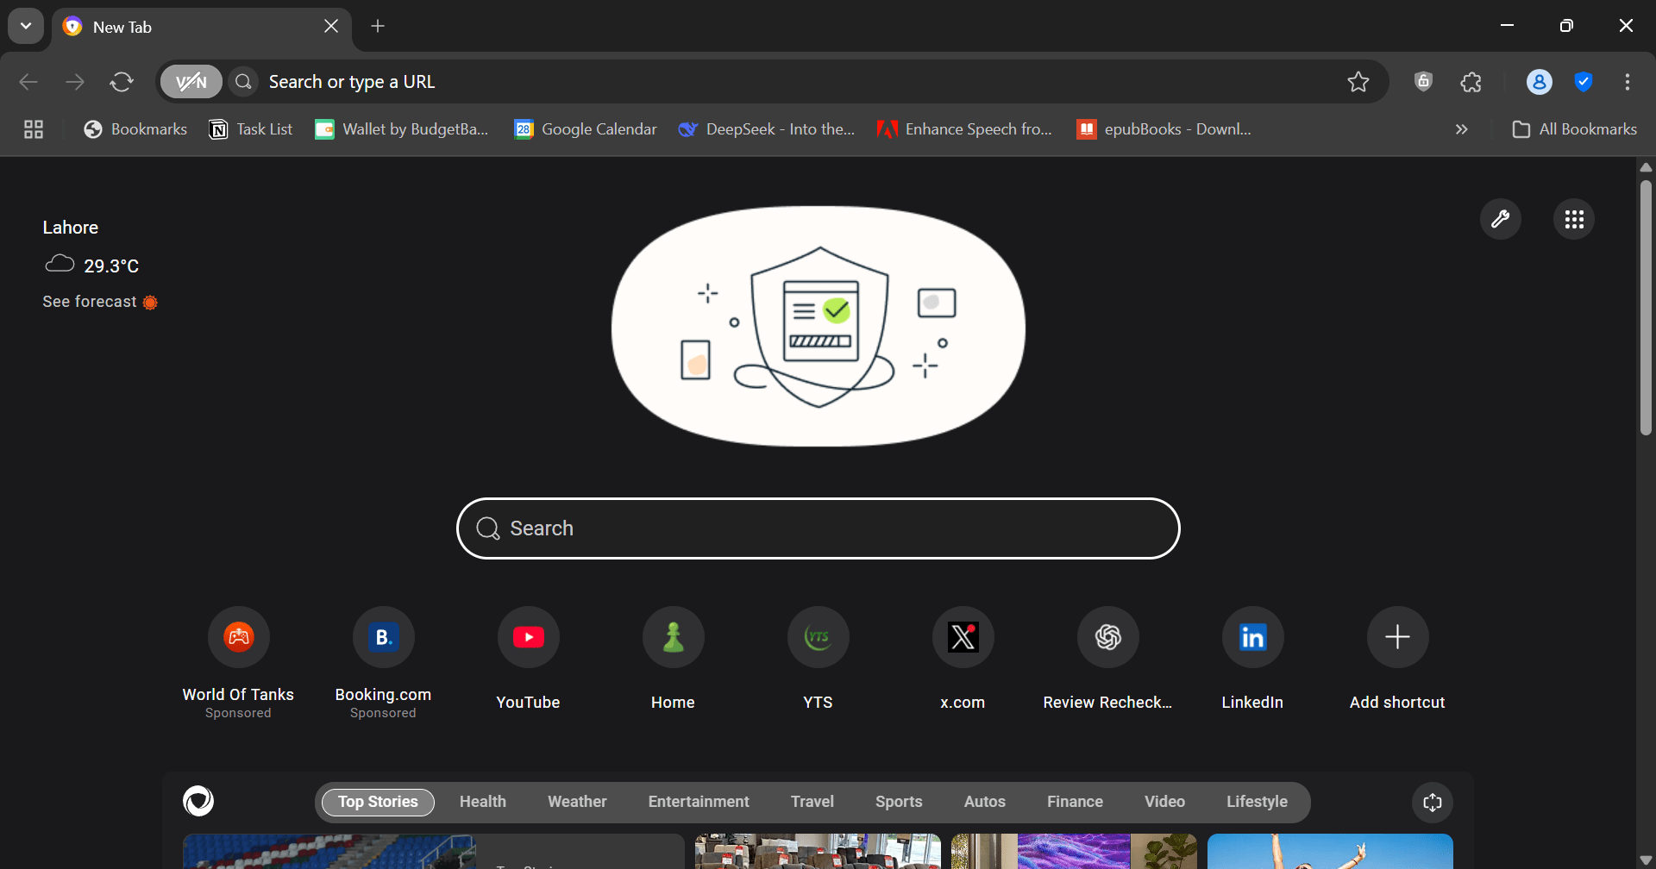Open the YTS shortcut

tap(819, 637)
